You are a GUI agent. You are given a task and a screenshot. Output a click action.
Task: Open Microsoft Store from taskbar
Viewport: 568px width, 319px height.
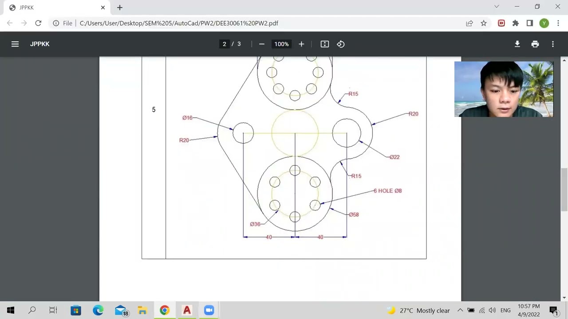coord(76,310)
